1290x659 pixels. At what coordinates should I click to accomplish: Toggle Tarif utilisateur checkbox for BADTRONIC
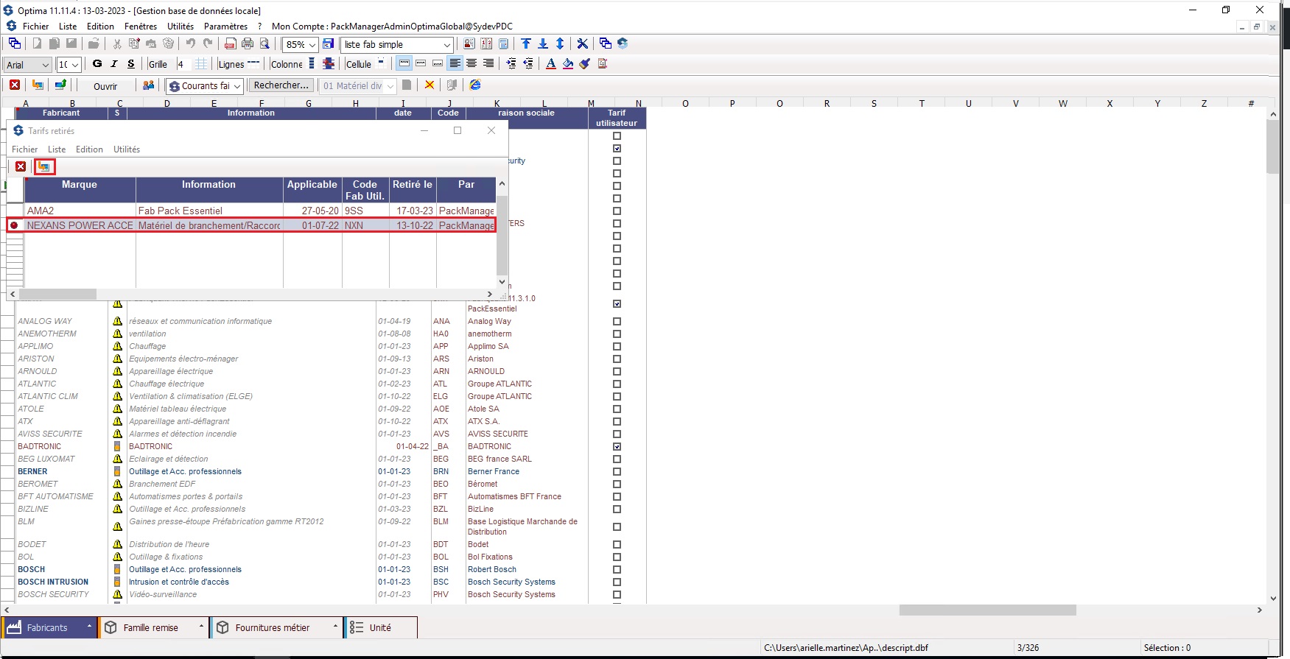point(617,446)
